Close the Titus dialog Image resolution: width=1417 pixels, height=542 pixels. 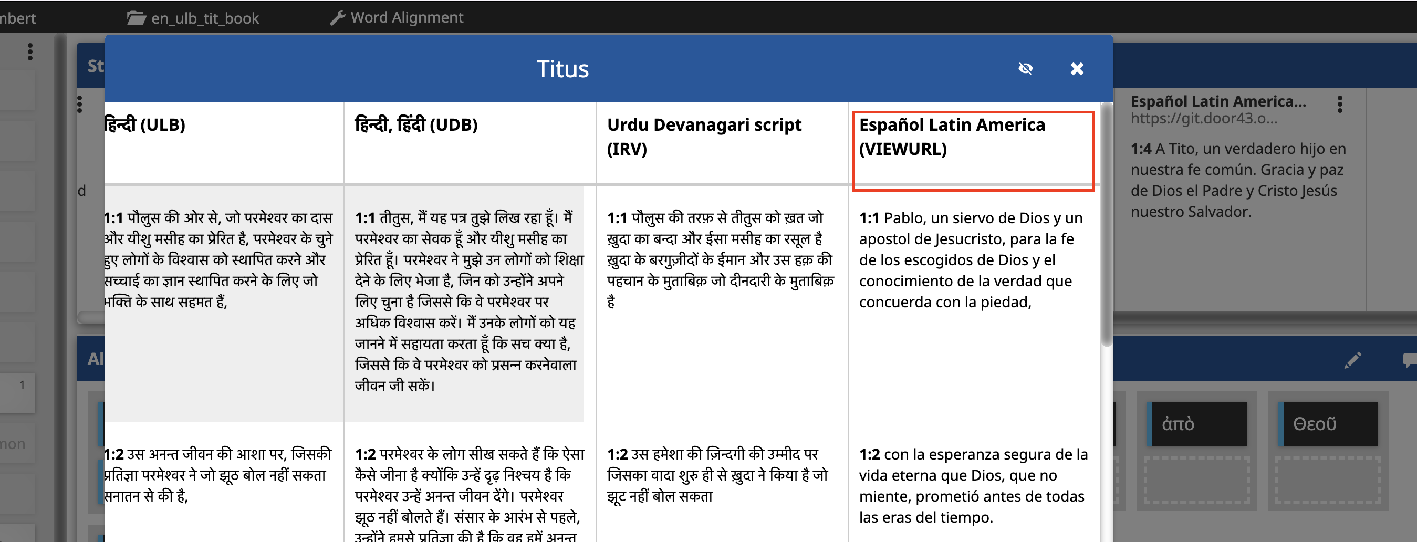[x=1077, y=69]
